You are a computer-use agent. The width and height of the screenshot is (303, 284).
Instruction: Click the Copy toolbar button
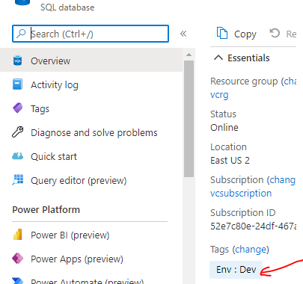click(236, 34)
